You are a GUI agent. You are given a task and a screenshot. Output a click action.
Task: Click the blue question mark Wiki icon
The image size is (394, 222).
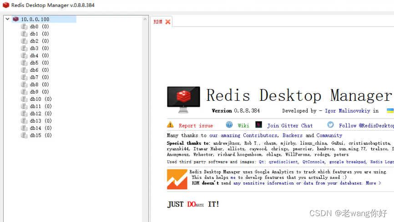(229, 125)
